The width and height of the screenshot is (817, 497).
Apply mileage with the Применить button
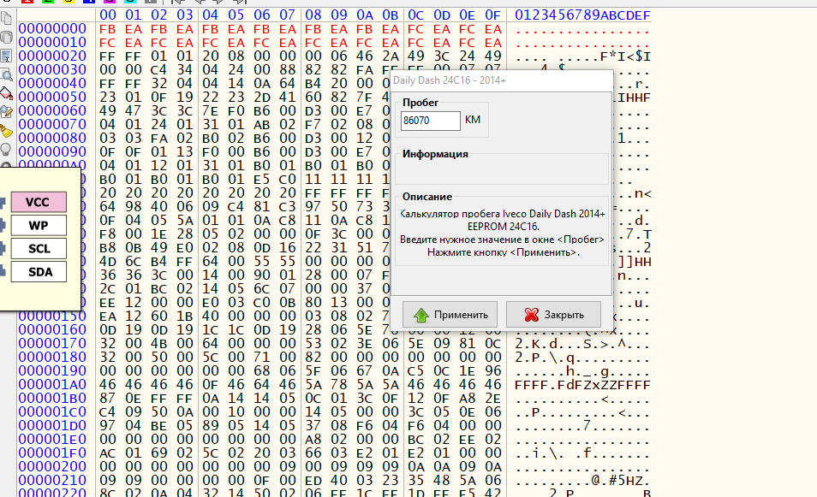point(450,315)
